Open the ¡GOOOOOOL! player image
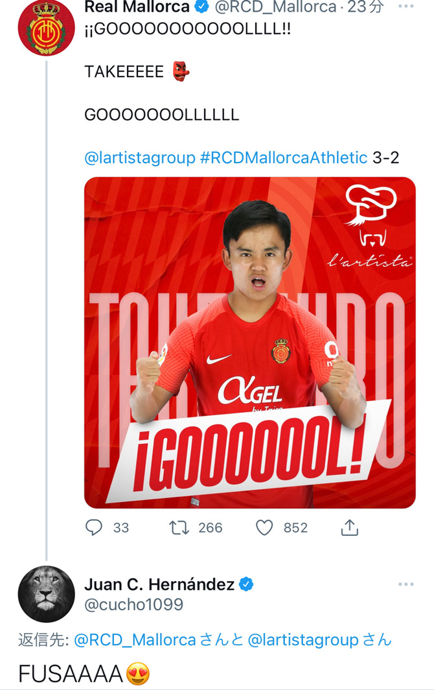This screenshot has width=434, height=690. pyautogui.click(x=249, y=343)
